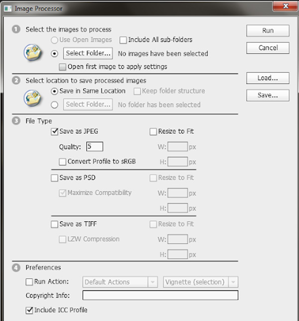Click the Run button

point(268,31)
